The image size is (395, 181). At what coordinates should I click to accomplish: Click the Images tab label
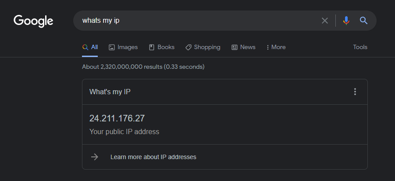(x=128, y=47)
